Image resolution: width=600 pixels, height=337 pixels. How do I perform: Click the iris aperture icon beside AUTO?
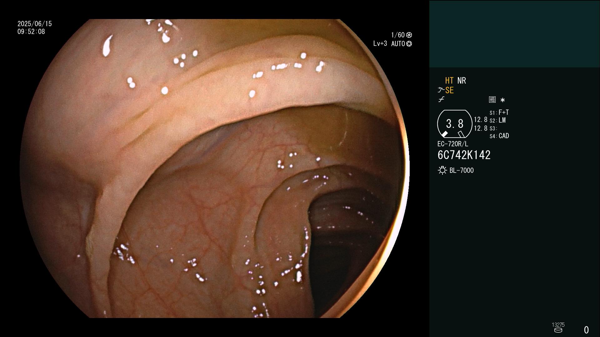tap(409, 44)
